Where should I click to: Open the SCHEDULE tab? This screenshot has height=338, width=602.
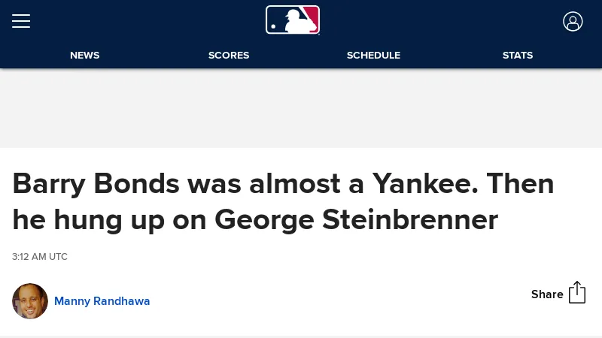373,56
